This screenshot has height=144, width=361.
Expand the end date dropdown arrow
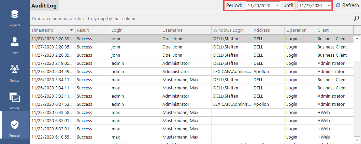point(329,6)
